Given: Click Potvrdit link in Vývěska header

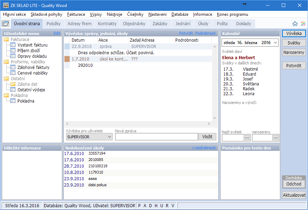Looking at the screenshot, I should coord(186,33).
